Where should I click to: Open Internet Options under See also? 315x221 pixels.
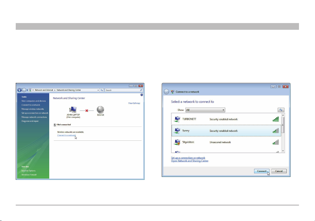[x=29, y=171]
